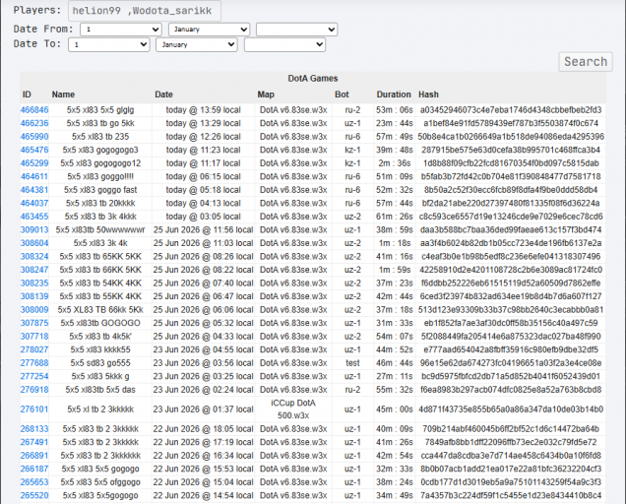Open the Date From year dropdown
Viewport: 626px width, 504px height.
[296, 30]
